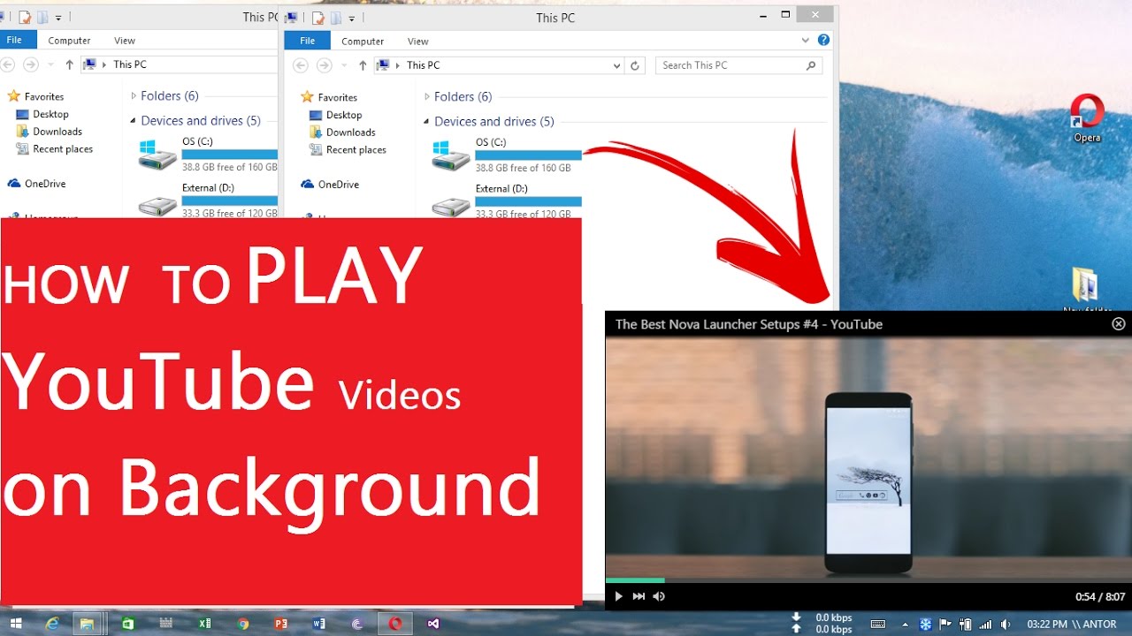Screen dimensions: 1132x636
Task: Click the magnifier search icon
Action: point(811,65)
